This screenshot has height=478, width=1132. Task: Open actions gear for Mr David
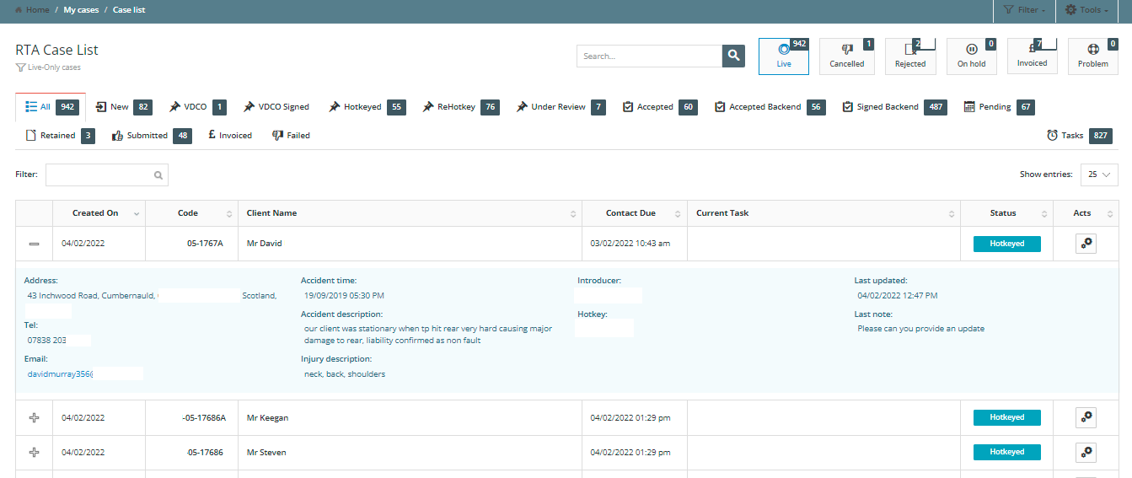1086,244
